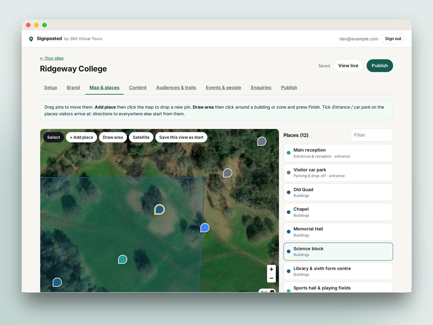Select the highlighted gold-outlined map pin
The width and height of the screenshot is (433, 325).
pyautogui.click(x=159, y=209)
